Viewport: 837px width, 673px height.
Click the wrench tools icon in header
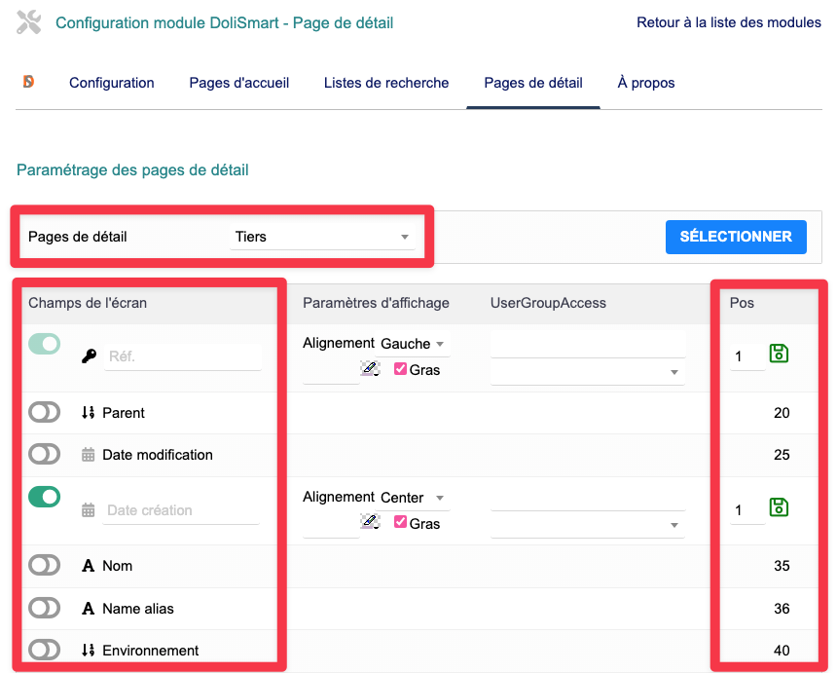[29, 23]
